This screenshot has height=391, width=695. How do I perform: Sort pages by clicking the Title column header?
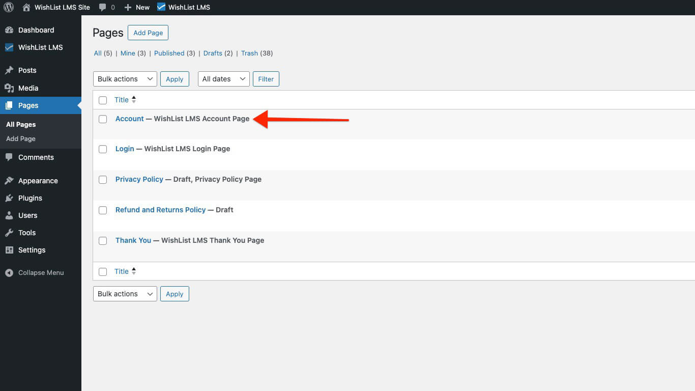122,100
